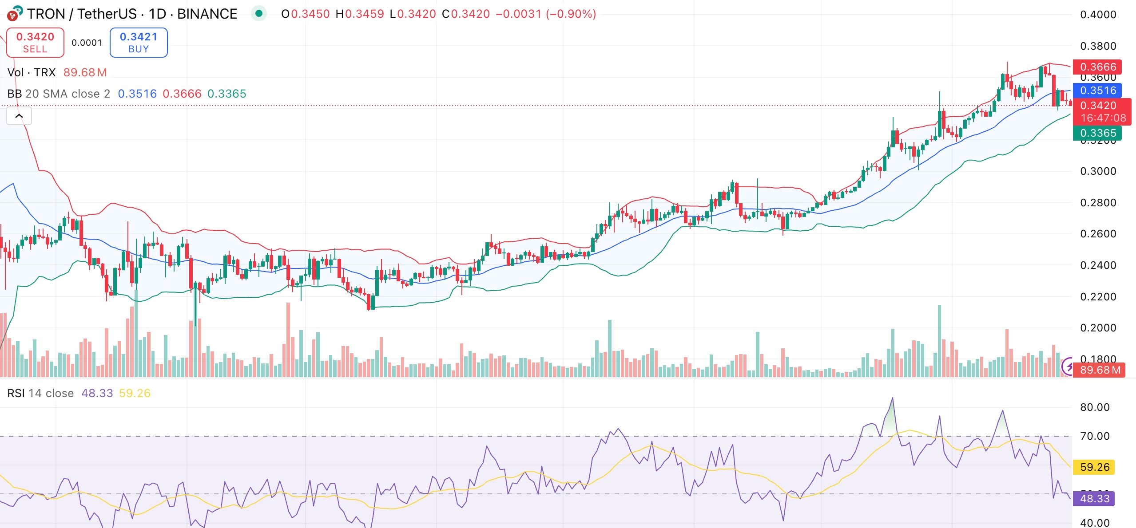
Task: Click the green market status dot
Action: tap(259, 14)
